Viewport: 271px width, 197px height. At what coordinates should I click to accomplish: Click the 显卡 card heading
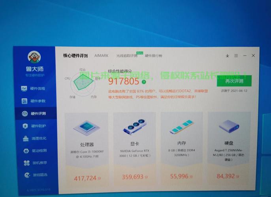coord(135,144)
